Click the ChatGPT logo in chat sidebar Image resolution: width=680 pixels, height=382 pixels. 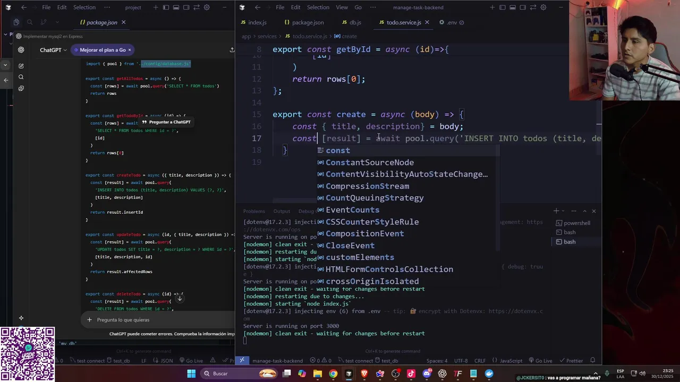pos(21,50)
